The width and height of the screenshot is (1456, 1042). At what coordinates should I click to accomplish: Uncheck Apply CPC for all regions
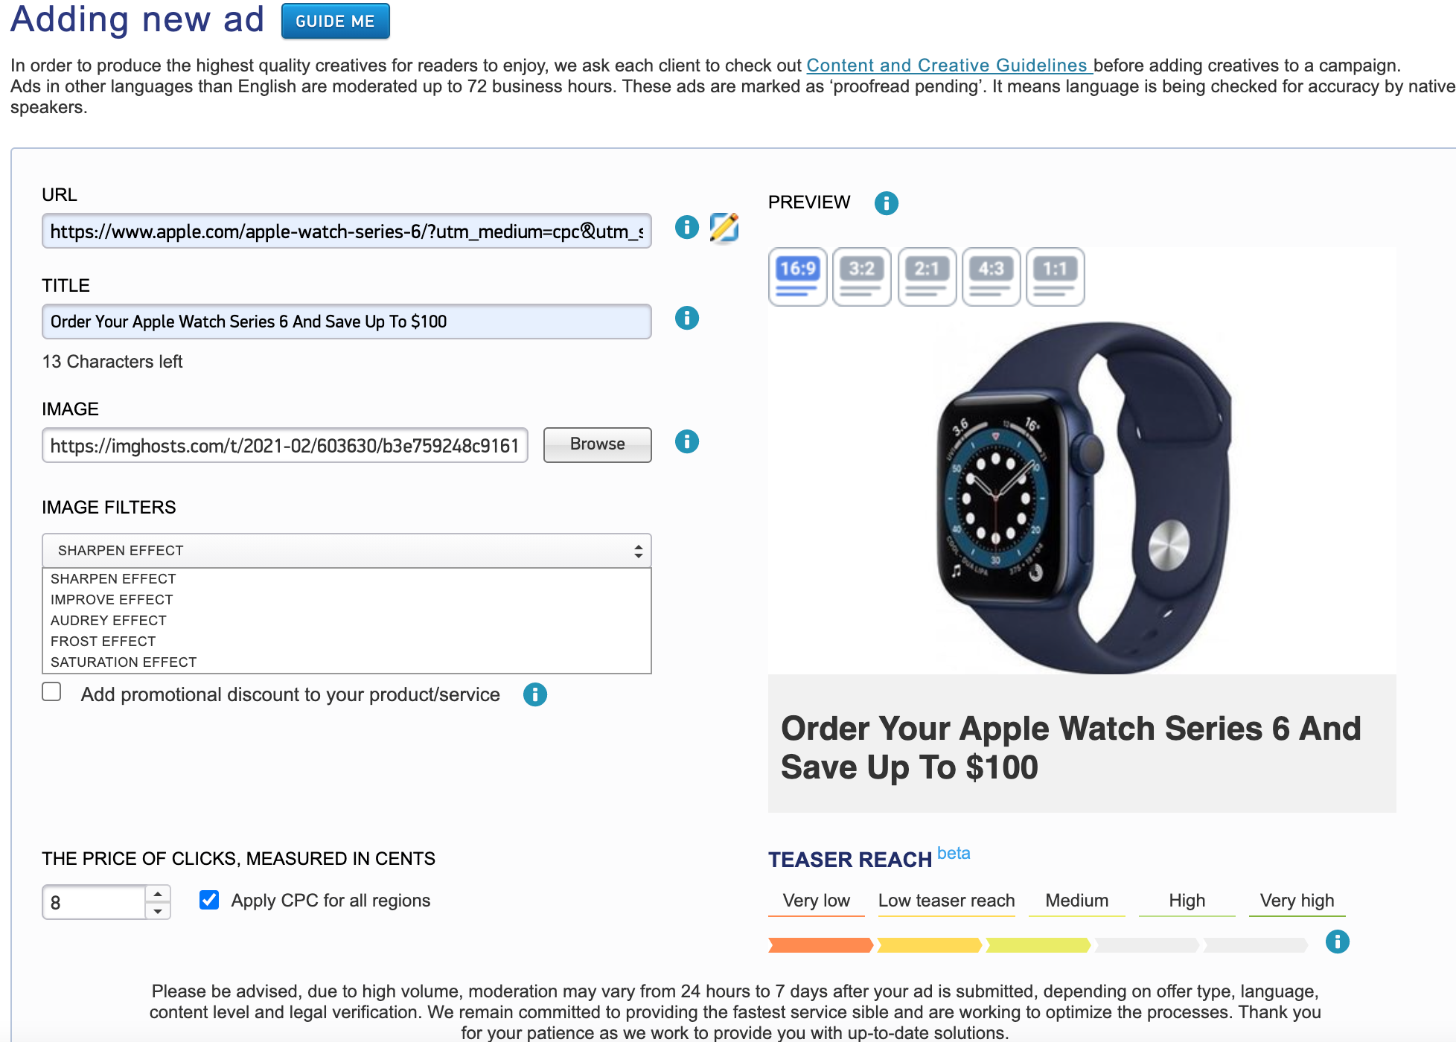[209, 901]
